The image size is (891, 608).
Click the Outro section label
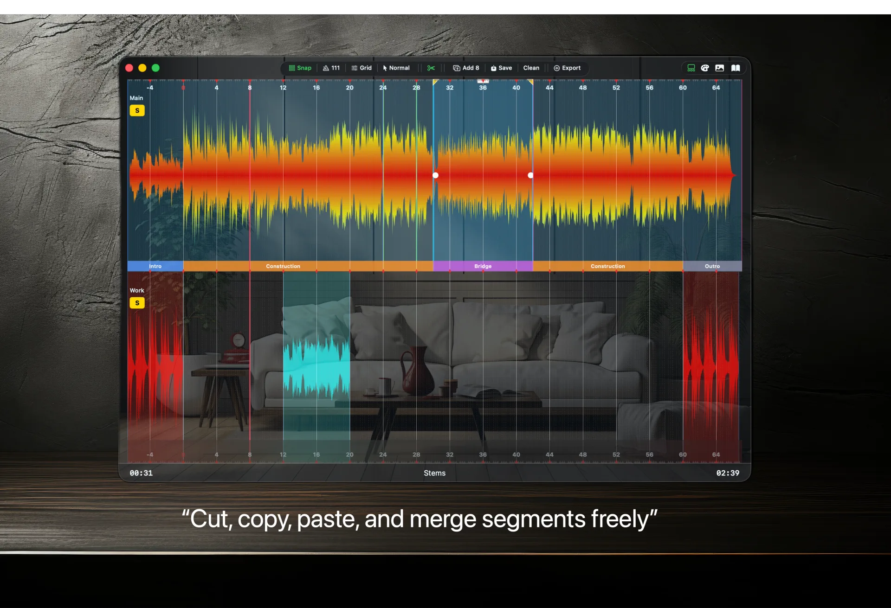(712, 266)
